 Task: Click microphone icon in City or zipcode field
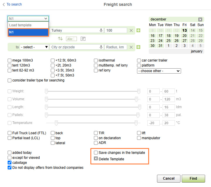(101, 47)
